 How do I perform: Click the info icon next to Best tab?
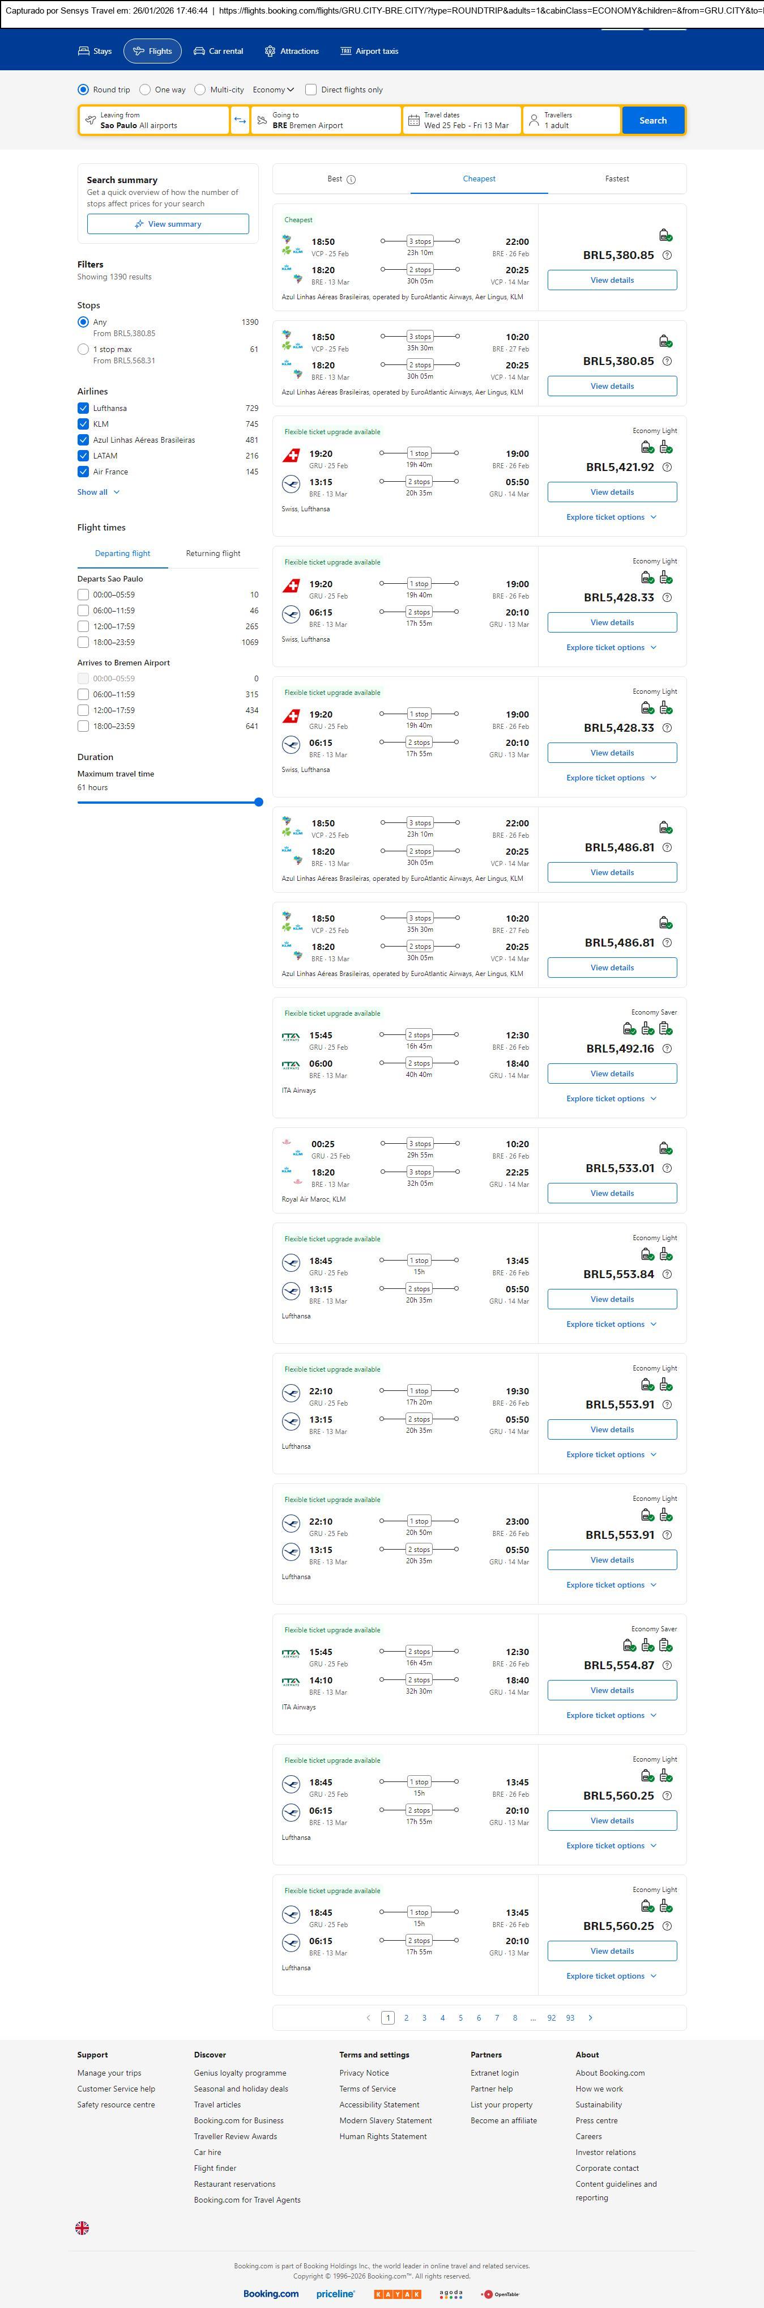351,179
